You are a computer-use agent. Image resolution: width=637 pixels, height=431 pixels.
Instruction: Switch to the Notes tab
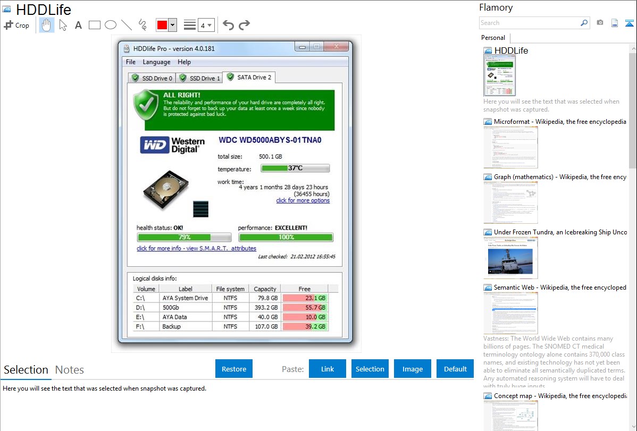point(70,370)
